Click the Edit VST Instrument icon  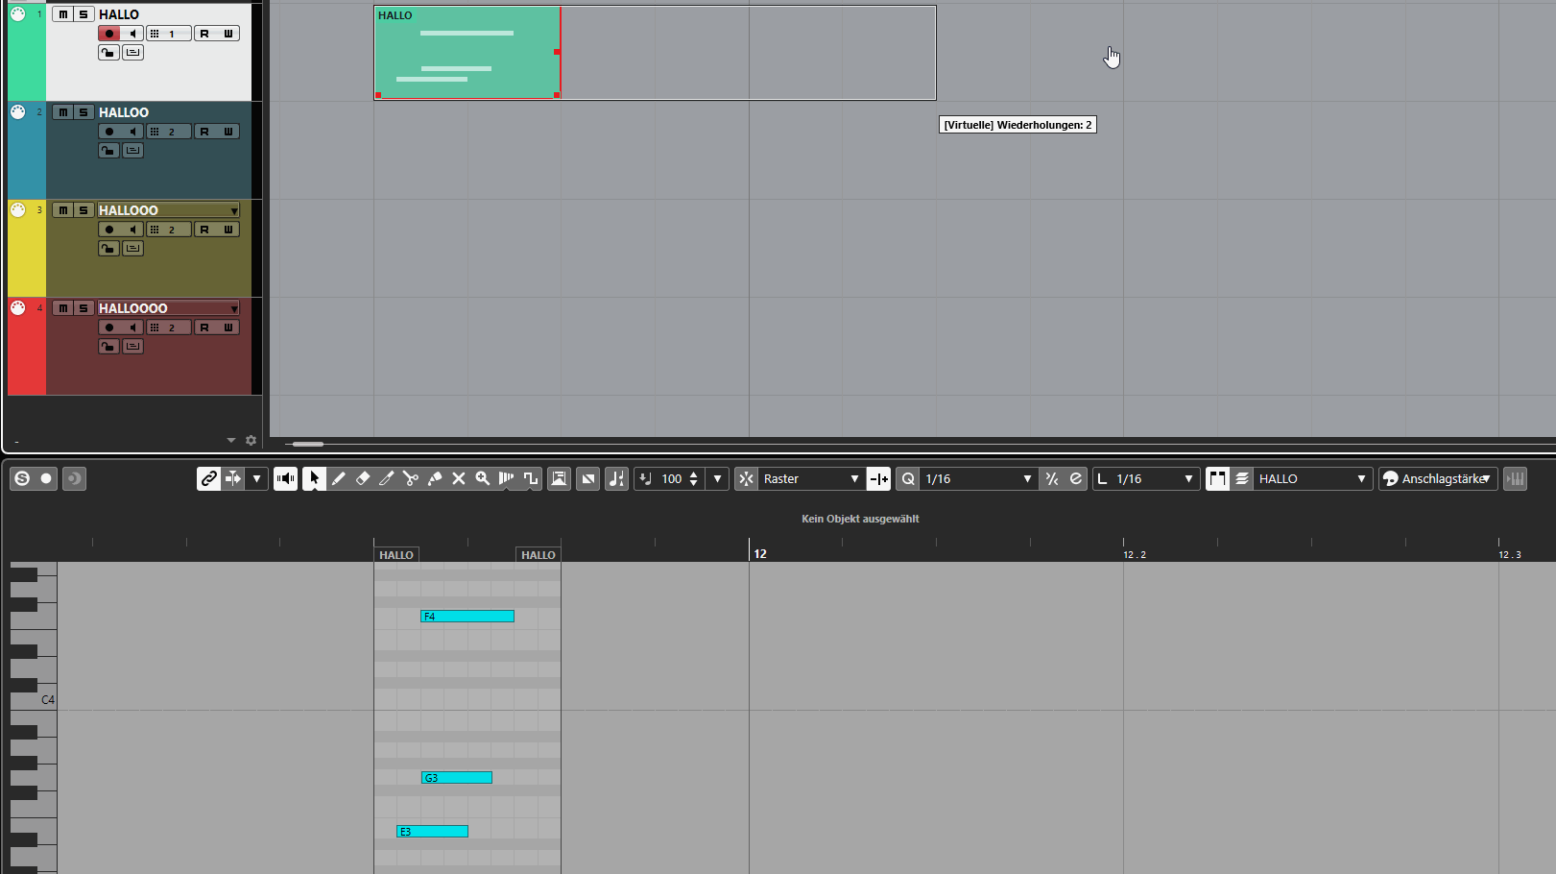[1515, 478]
